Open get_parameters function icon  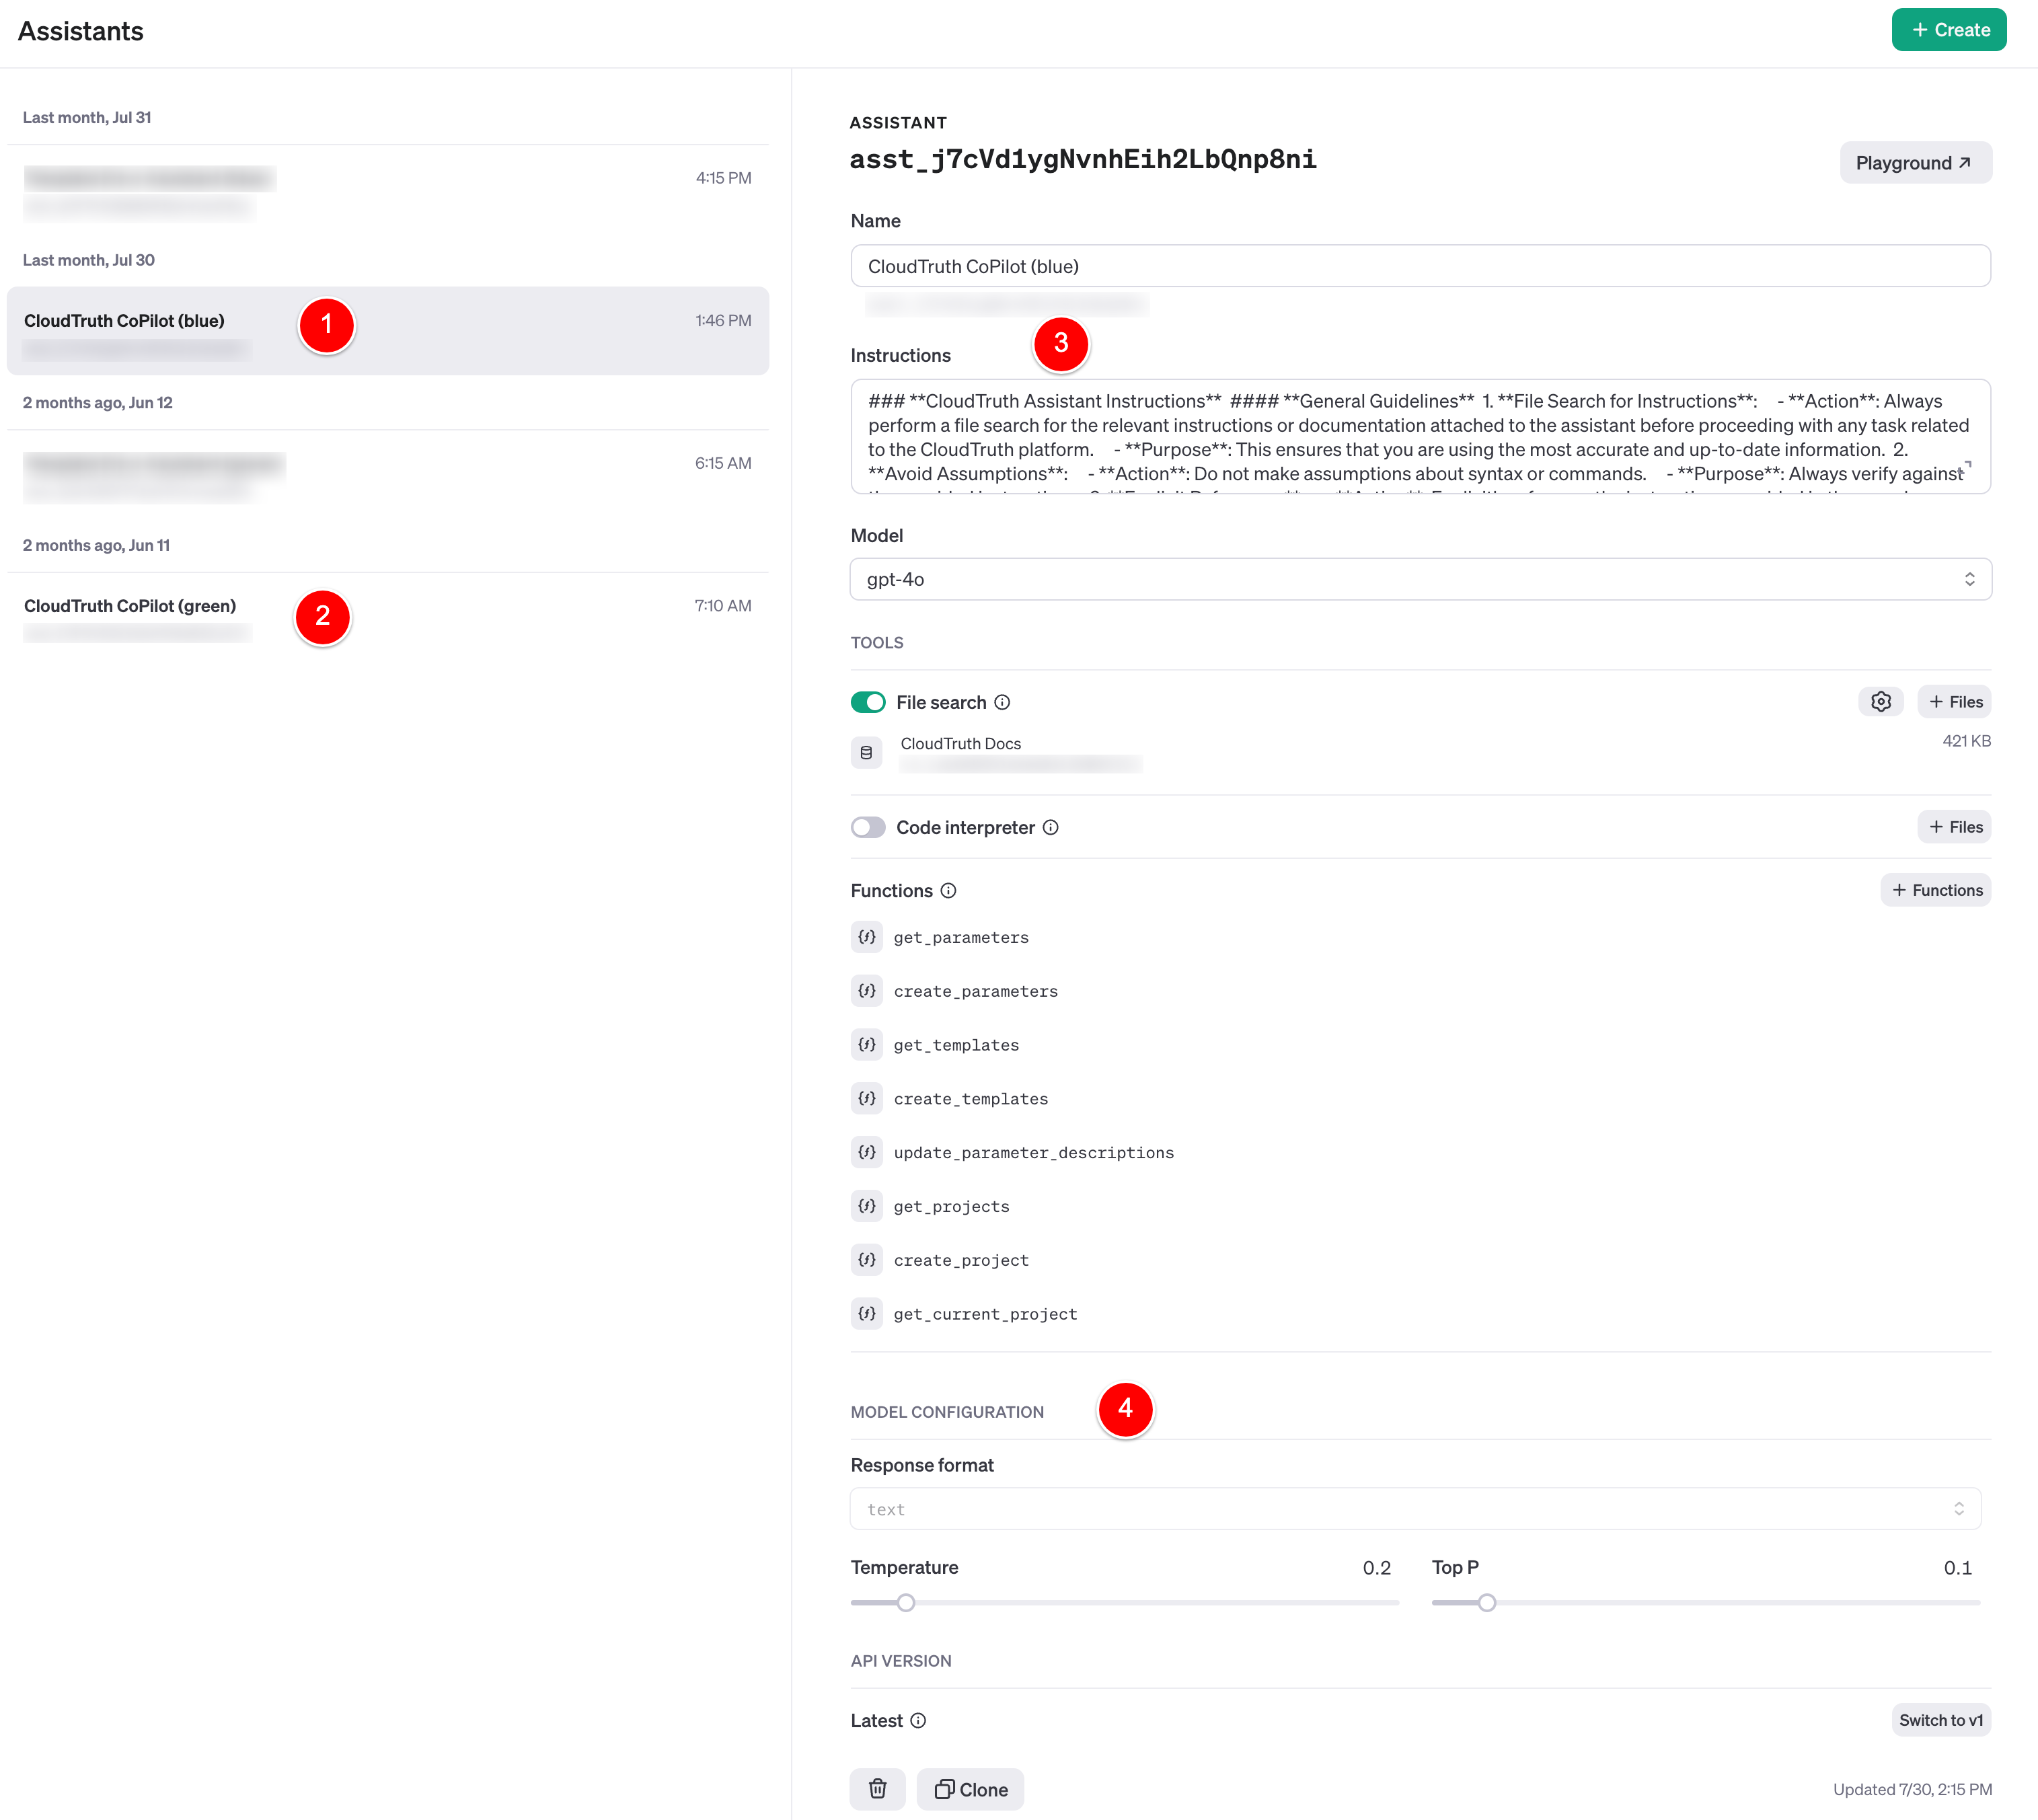(866, 937)
